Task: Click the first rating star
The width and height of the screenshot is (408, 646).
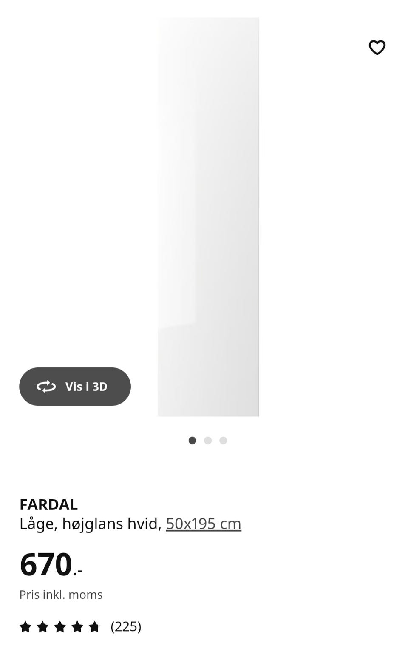Action: 25,626
